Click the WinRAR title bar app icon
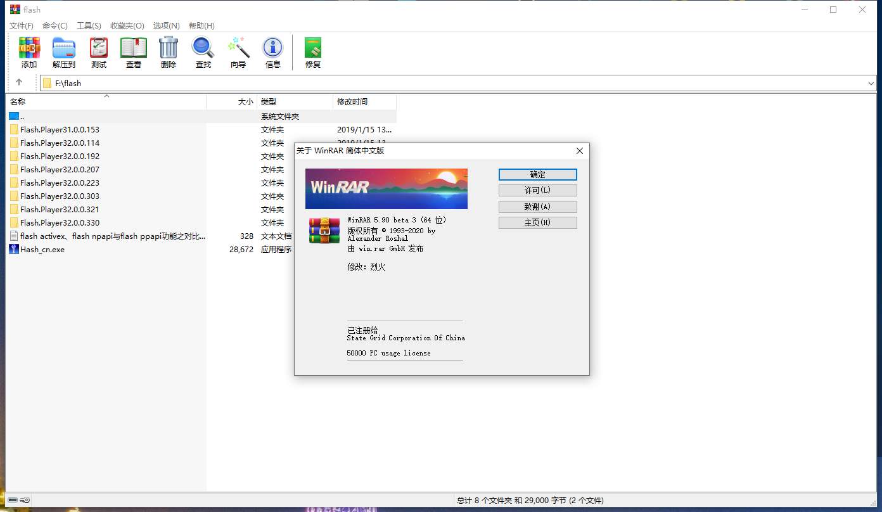Screen dimensions: 882x512 [x=15, y=10]
